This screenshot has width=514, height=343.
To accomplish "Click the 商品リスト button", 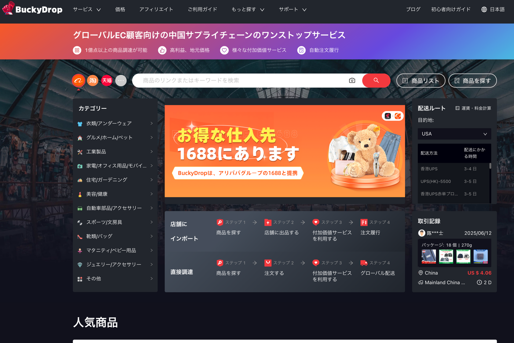I will pyautogui.click(x=421, y=81).
